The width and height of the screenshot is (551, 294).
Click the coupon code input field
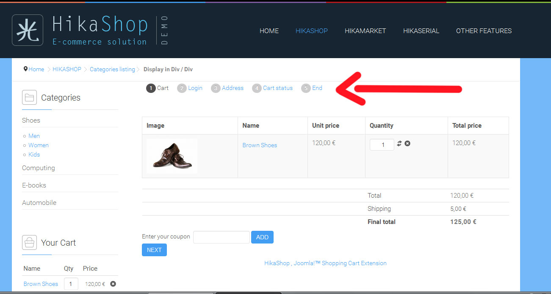(222, 237)
